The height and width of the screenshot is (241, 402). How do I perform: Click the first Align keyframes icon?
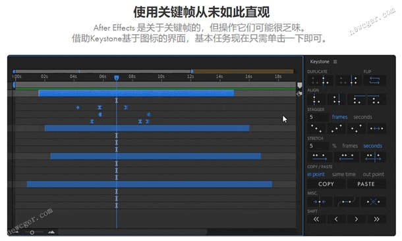316,99
